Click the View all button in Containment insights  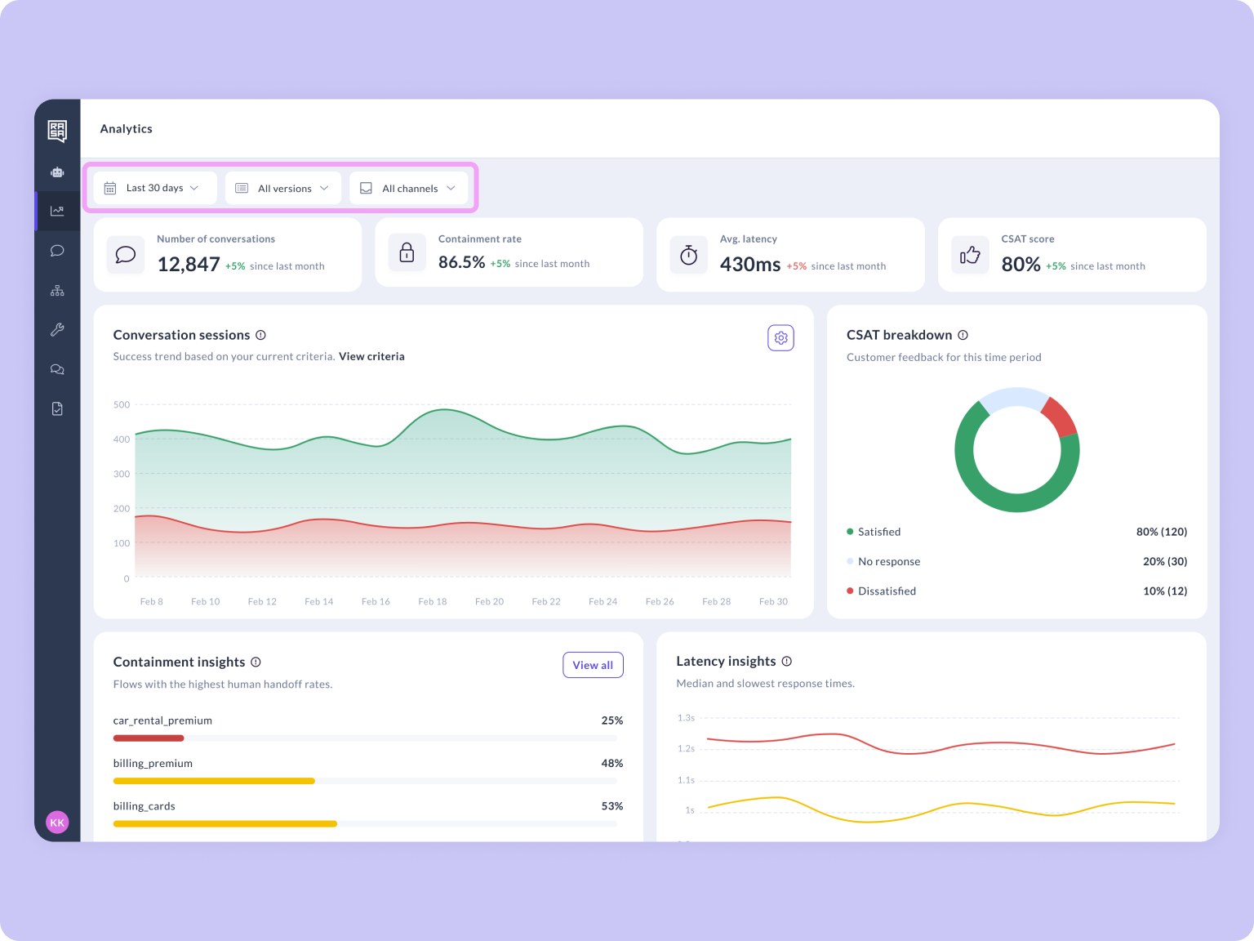[x=593, y=664]
